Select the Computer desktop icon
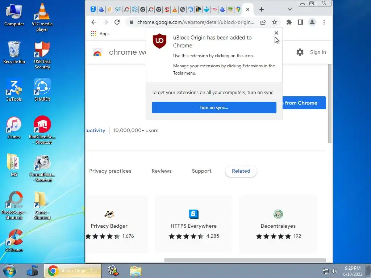371x278 pixels. (x=14, y=15)
